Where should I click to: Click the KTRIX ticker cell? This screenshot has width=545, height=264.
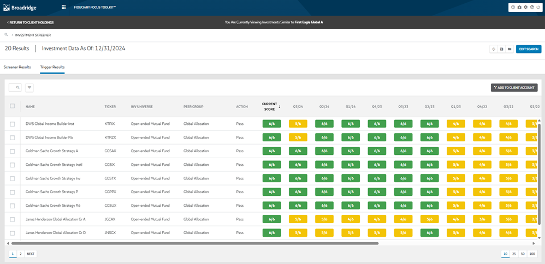(109, 124)
